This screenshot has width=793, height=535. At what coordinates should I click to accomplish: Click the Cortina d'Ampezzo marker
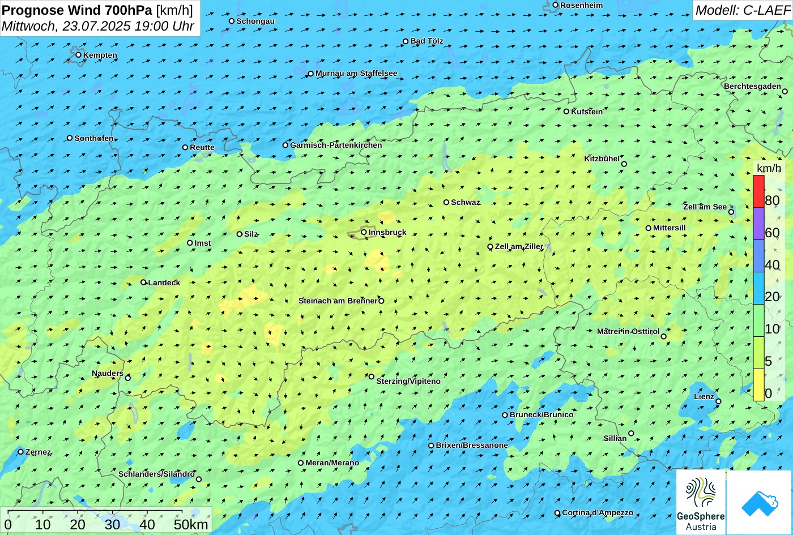(x=557, y=513)
